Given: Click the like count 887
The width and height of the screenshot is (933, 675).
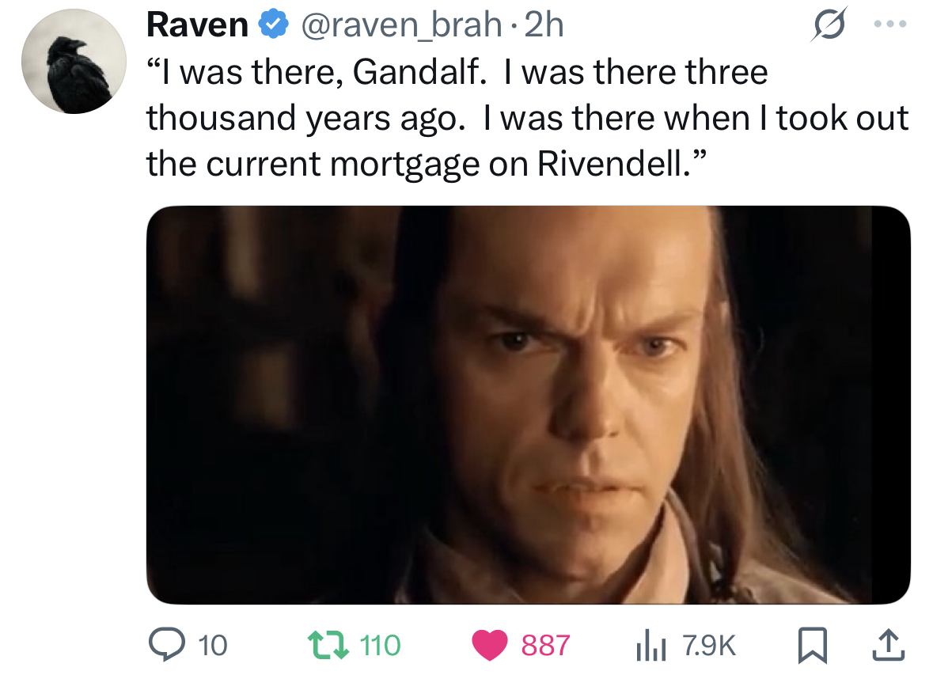Looking at the screenshot, I should pyautogui.click(x=545, y=646).
